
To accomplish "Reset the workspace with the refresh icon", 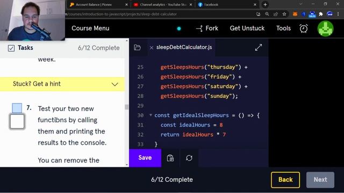I will 189,158.
